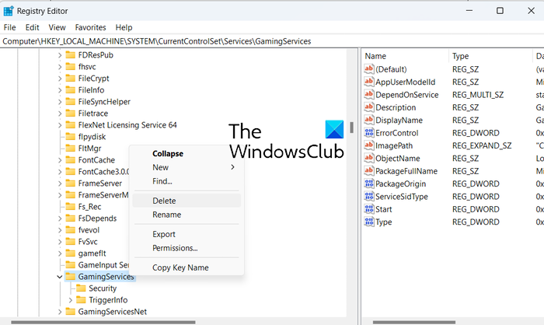Click the string icon beside DependOnService

coord(369,94)
